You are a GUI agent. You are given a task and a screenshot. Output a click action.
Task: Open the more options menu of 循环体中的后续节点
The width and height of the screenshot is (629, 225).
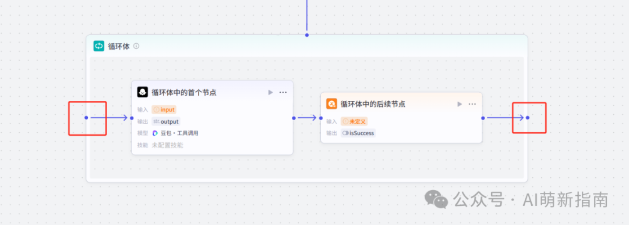(472, 104)
